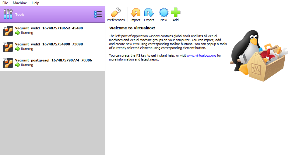Select Vagrant_web2_1674875754990_73098 machine name
The image size is (292, 155).
[x=49, y=44]
